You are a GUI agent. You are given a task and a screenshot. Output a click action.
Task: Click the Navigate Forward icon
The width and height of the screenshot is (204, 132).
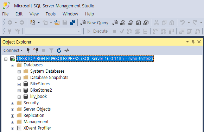coord(22,22)
